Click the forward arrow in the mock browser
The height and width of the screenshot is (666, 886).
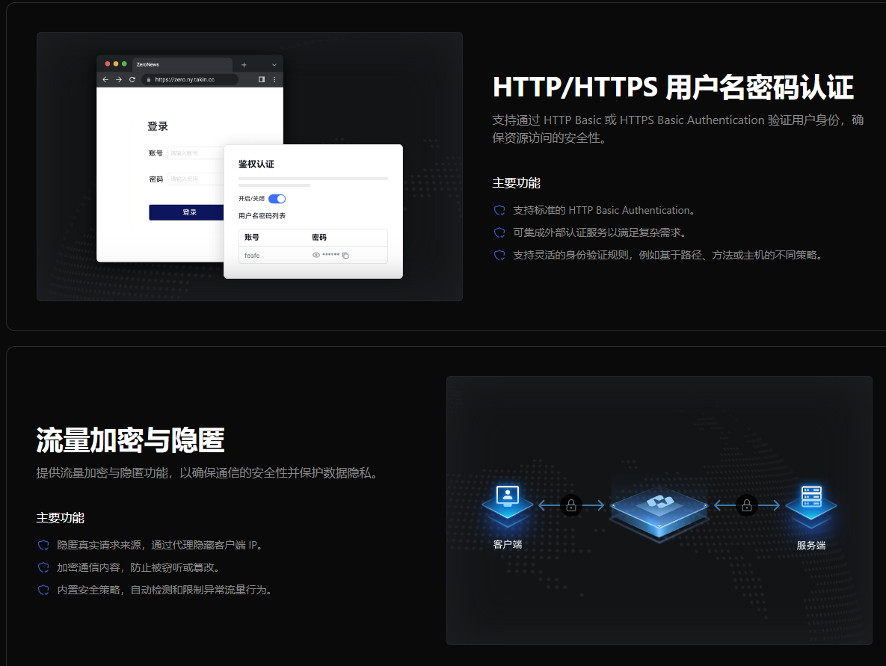pyautogui.click(x=119, y=80)
